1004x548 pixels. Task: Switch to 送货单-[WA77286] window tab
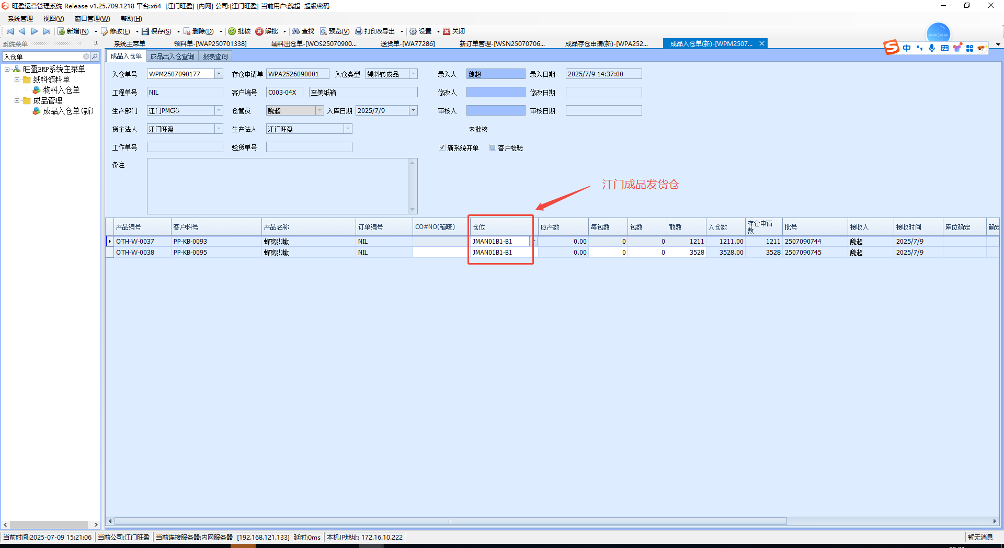click(x=407, y=43)
